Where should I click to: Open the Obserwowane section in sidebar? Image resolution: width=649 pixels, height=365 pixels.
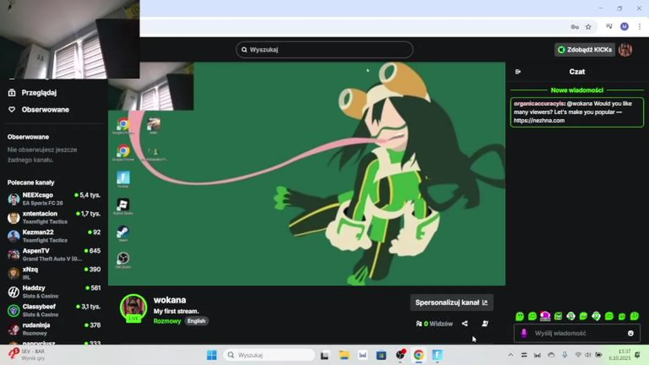coord(39,109)
